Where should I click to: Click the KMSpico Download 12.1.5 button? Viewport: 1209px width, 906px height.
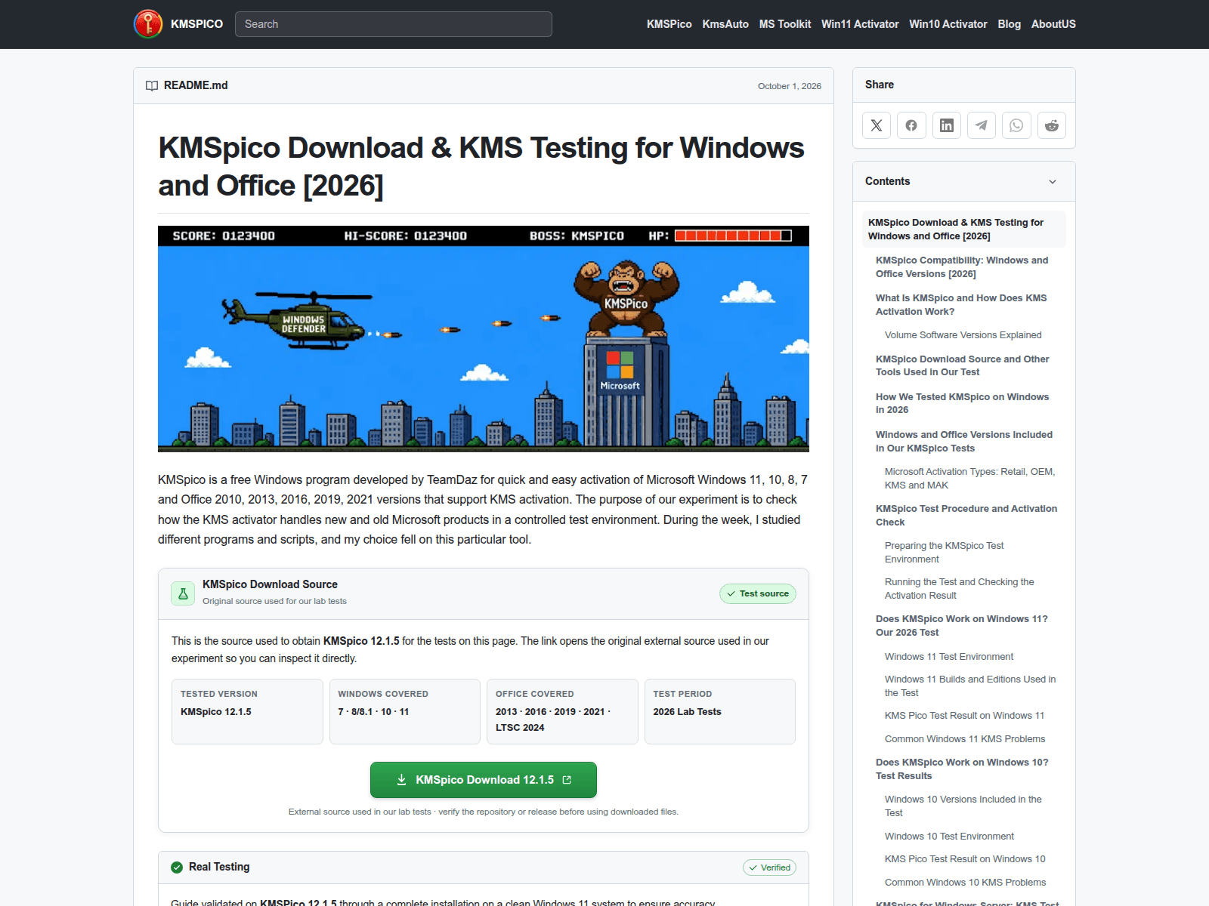tap(484, 780)
